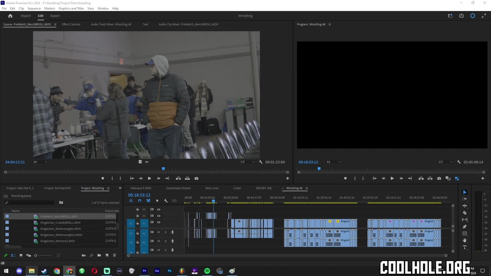Screen dimensions: 491x276
Task: Add marker in timeline panel
Action: (x=157, y=201)
